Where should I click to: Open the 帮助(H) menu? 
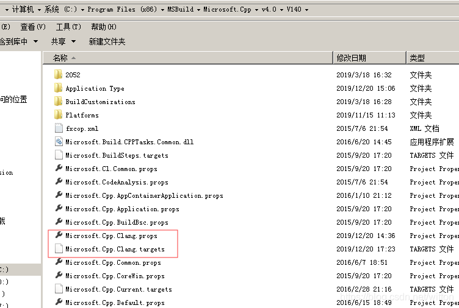tap(104, 27)
